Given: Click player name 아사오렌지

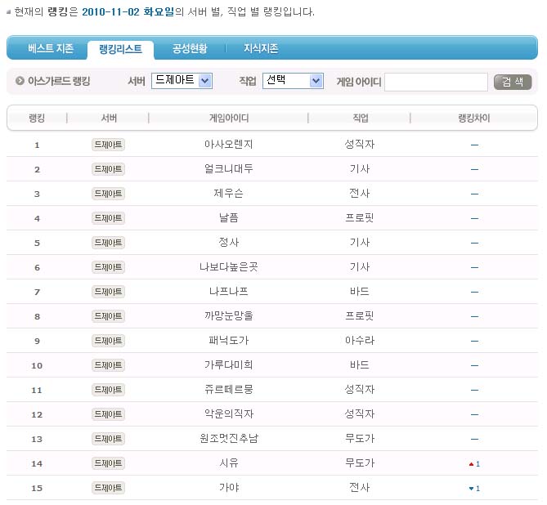Looking at the screenshot, I should [x=228, y=145].
